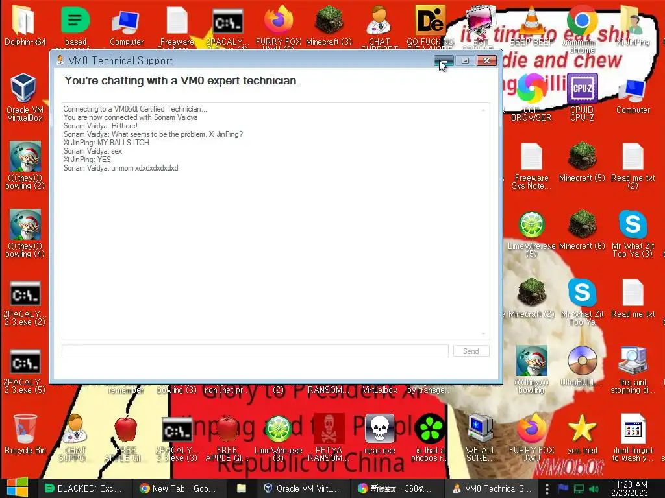Screen dimensions: 665x498
Task: Click the Send button in chat window
Action: [x=471, y=351]
